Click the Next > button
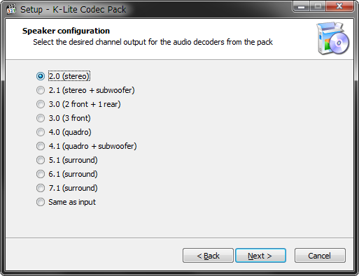Screen dimensions: 359x276 [260, 256]
